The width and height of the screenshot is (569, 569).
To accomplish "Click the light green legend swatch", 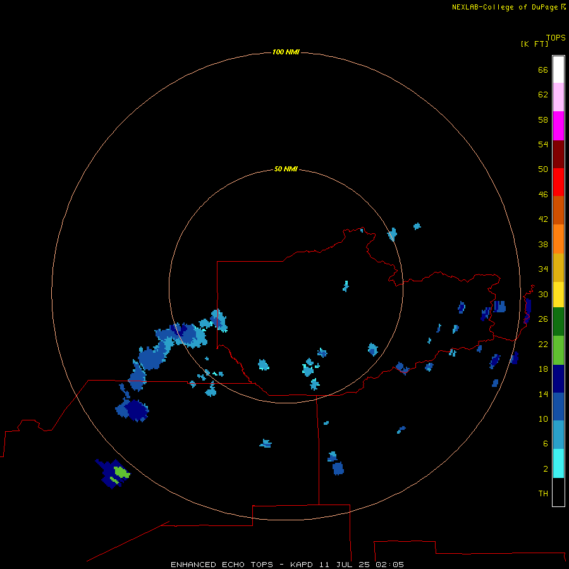I will [x=558, y=350].
